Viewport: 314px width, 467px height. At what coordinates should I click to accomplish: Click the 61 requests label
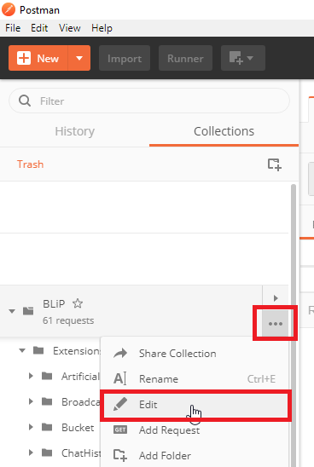[x=68, y=320]
